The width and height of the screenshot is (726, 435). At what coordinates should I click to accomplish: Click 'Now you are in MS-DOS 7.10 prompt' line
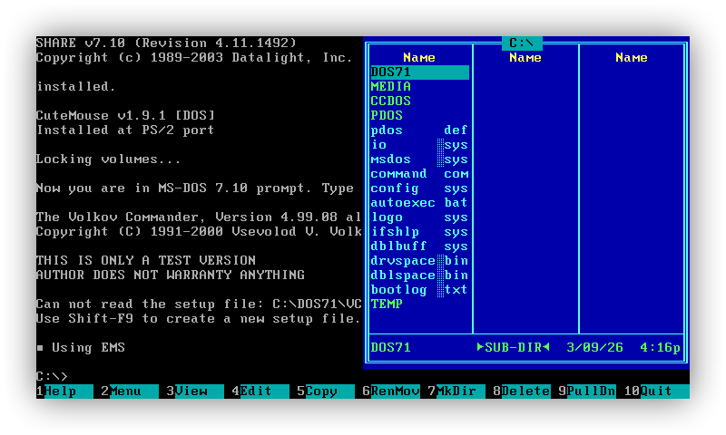click(195, 188)
